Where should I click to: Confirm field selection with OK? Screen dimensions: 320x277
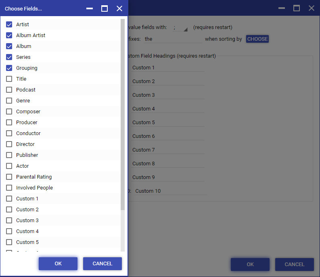pyautogui.click(x=58, y=264)
